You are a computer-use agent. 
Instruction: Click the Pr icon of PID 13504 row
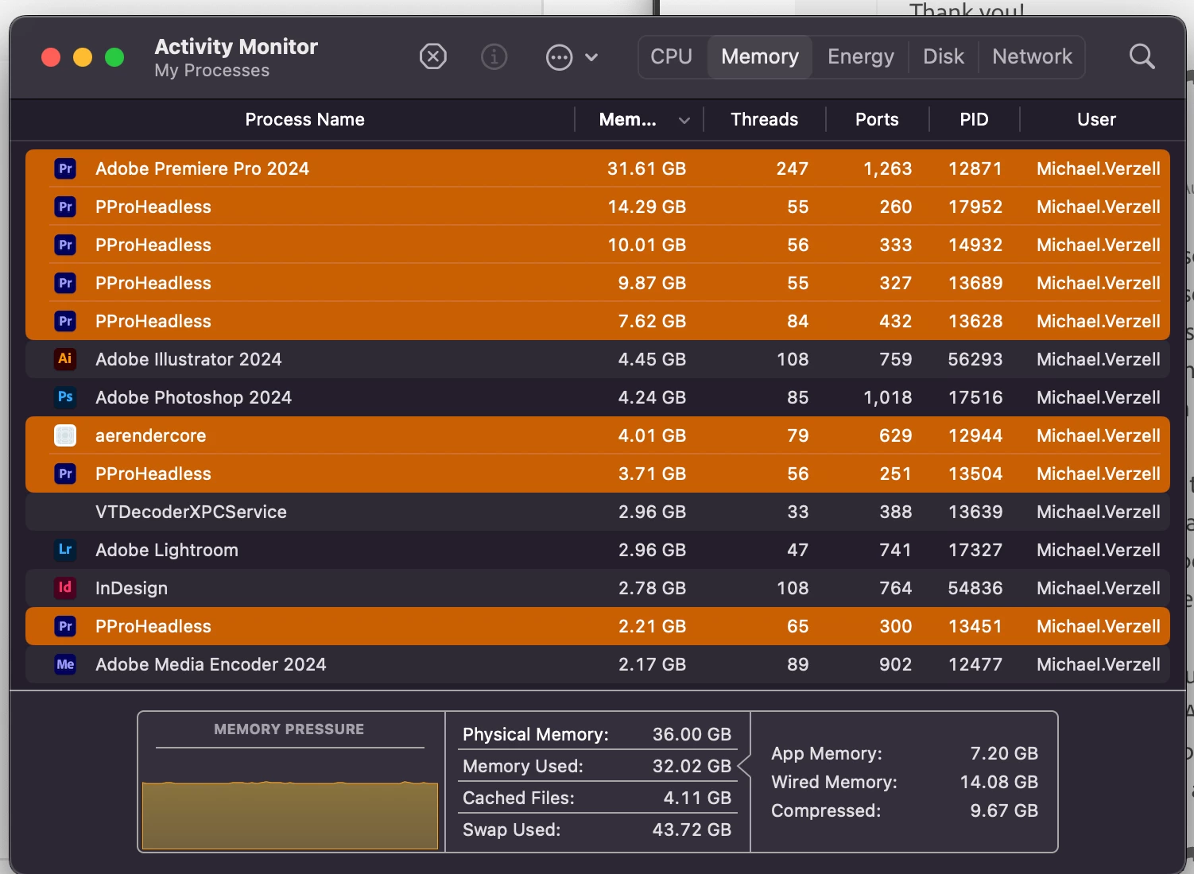pos(65,474)
